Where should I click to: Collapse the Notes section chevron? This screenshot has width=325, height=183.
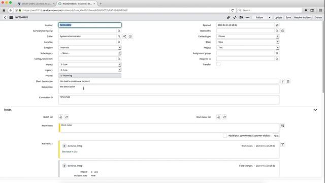click(315, 110)
